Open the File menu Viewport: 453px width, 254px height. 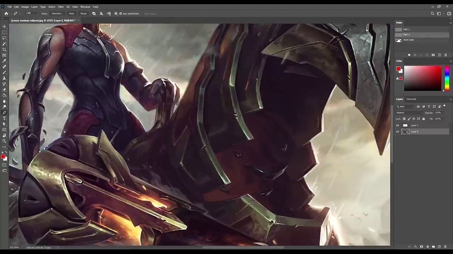coord(10,7)
